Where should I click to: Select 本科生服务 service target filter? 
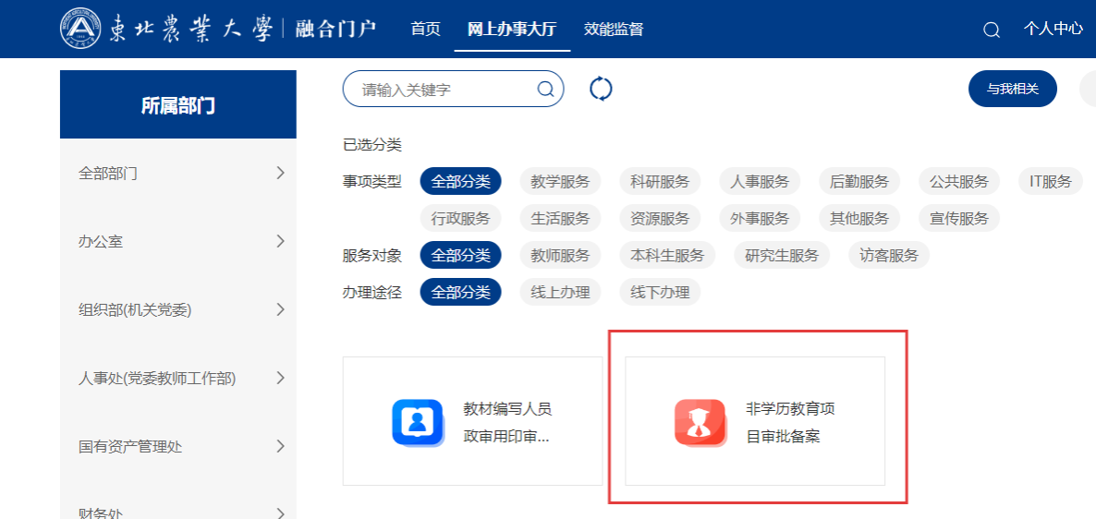click(x=667, y=255)
